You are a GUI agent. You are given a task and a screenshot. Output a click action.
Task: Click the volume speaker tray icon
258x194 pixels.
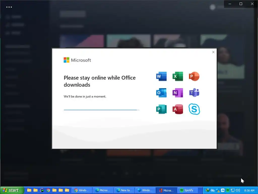pyautogui.click(x=238, y=190)
